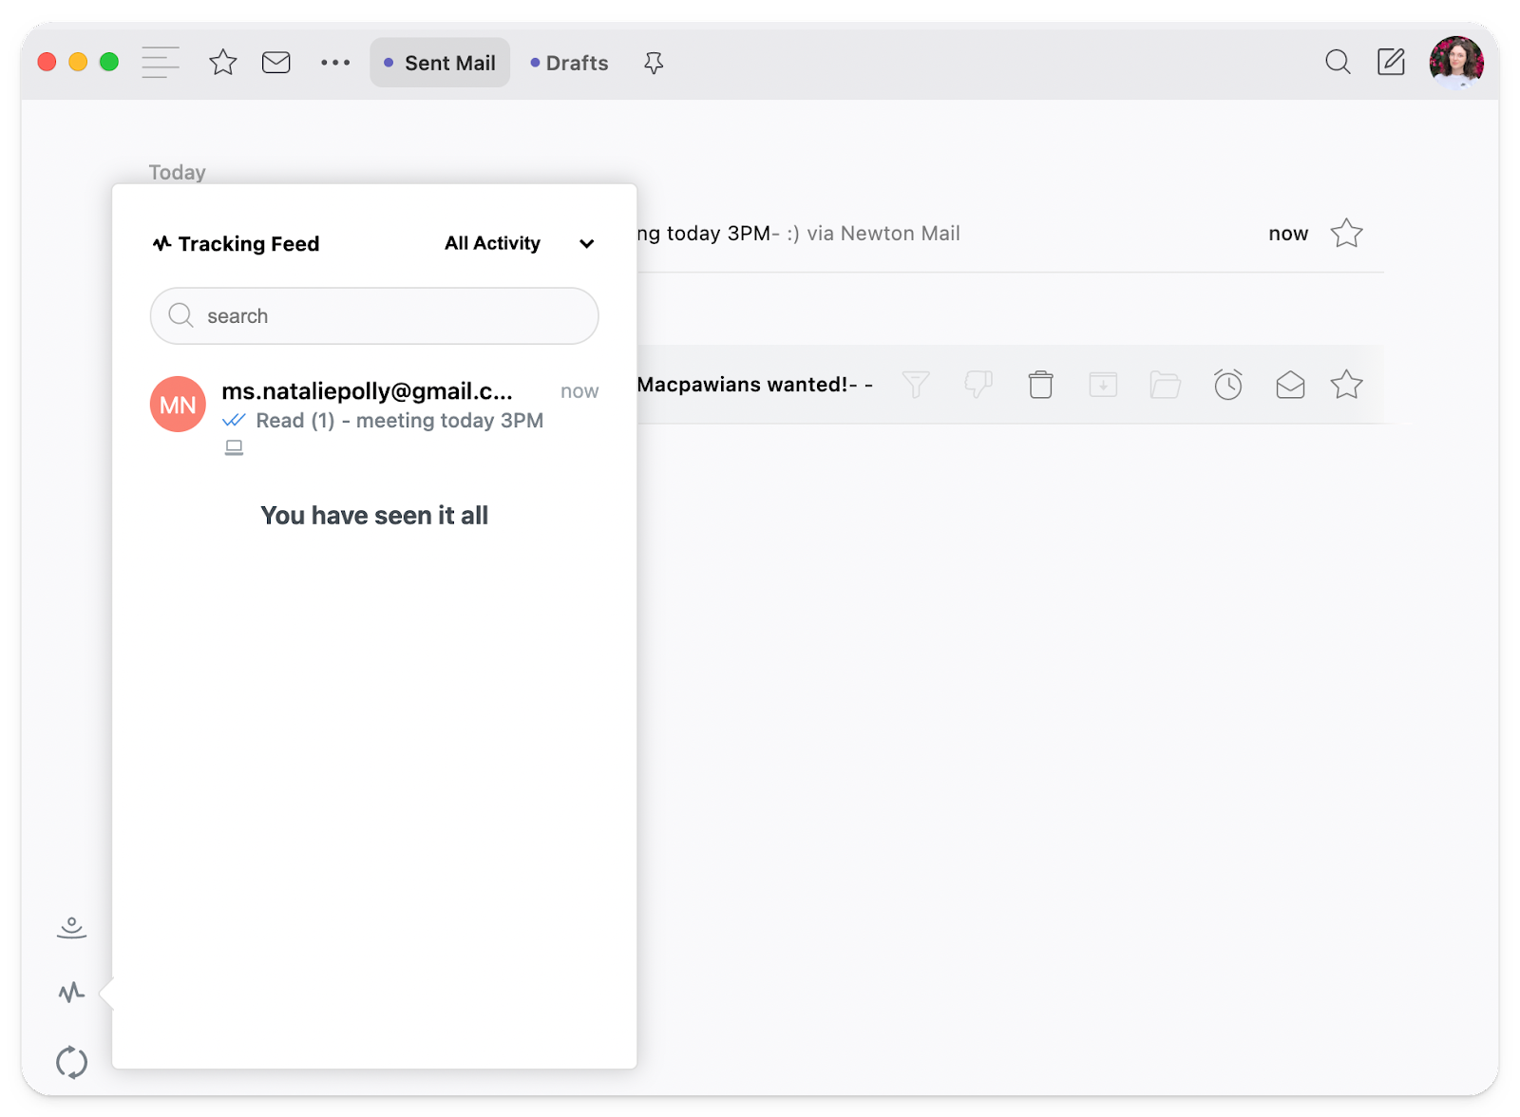Click the MN contact avatar
Viewport: 1520px width, 1117px height.
[x=178, y=405]
